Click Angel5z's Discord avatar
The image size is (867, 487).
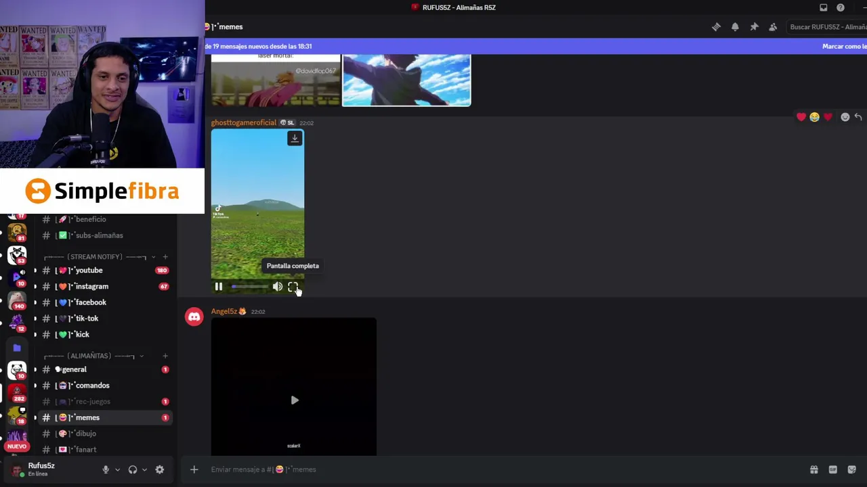coord(194,317)
